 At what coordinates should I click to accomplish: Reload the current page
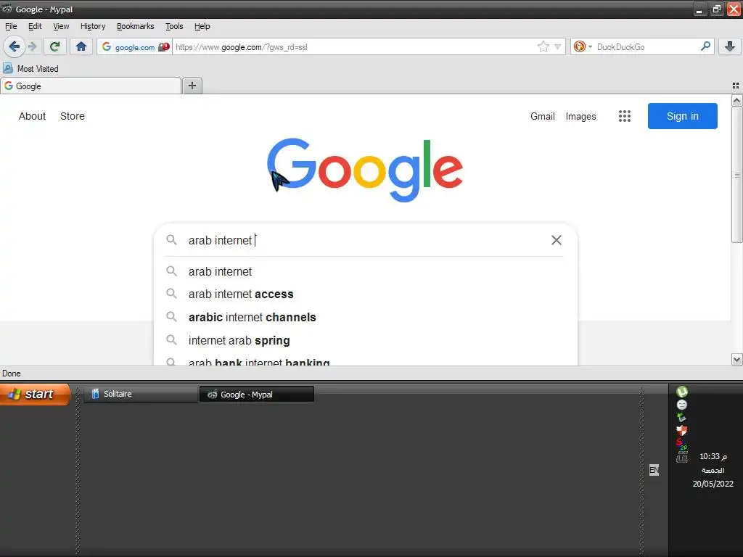tap(55, 46)
